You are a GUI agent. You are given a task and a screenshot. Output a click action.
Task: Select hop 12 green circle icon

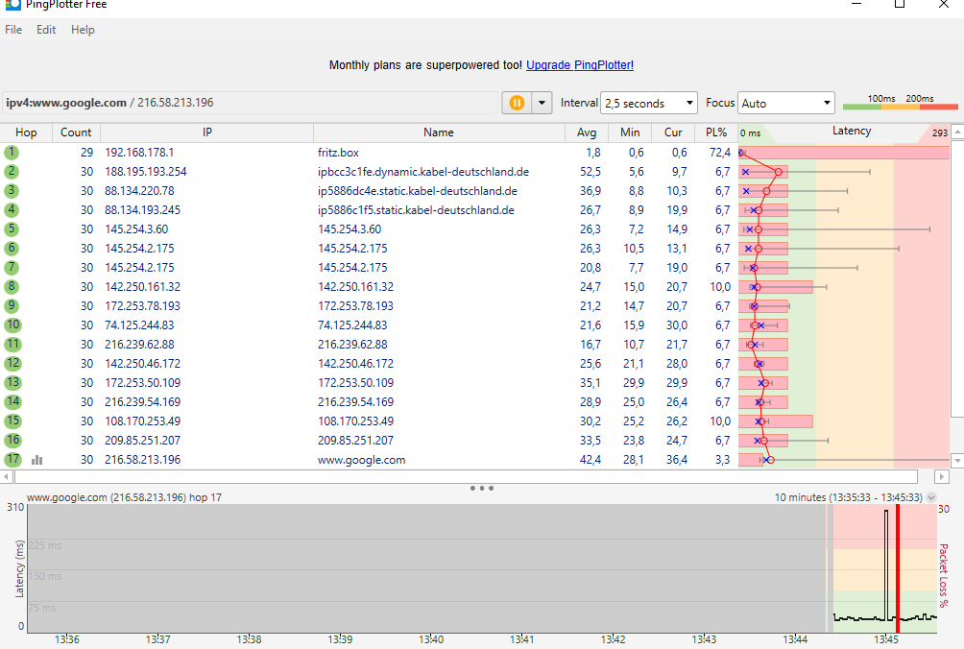click(12, 363)
